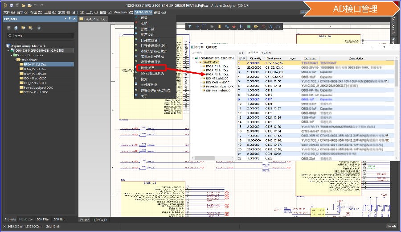Image resolution: width=401 pixels, height=232 pixels.
Task: Click the filter icon in the schematic toolbar
Action: pos(190,27)
